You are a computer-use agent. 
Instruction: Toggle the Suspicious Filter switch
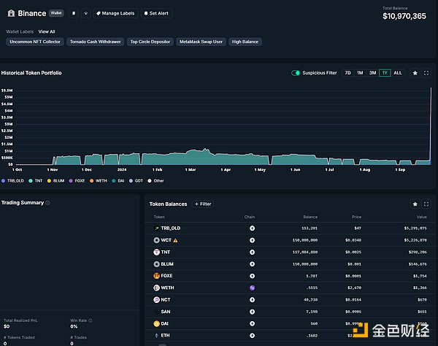(x=296, y=73)
